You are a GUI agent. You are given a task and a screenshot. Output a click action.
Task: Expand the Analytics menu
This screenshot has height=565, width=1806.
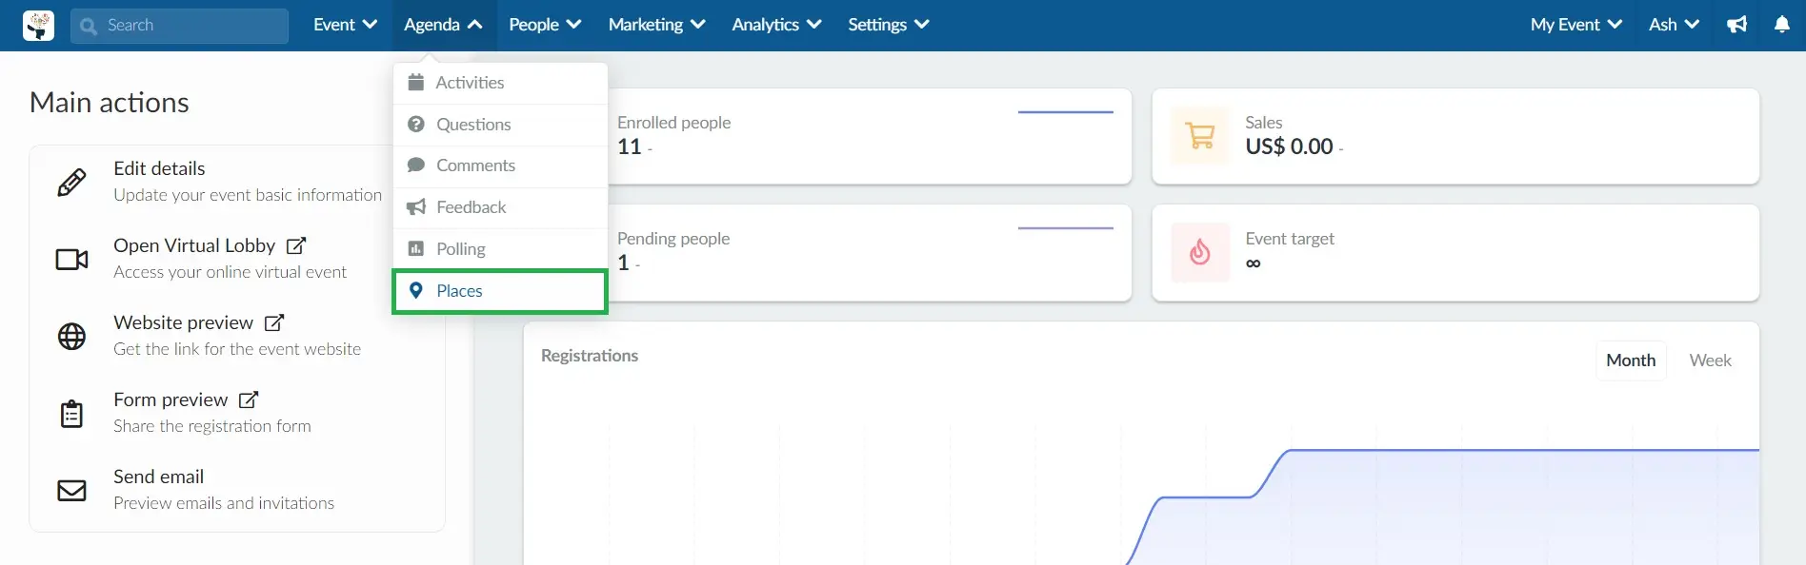(x=776, y=25)
